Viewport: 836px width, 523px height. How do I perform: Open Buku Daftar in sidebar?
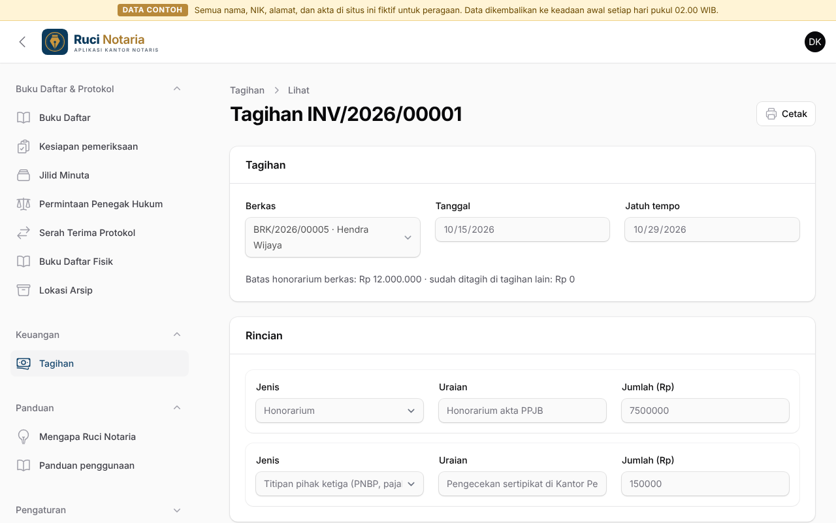99,118
